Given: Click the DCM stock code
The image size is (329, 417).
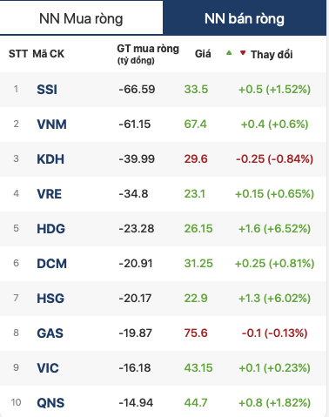Looking at the screenshot, I should (x=51, y=264).
